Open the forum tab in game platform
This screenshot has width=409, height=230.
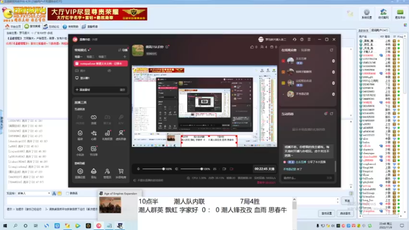(x=52, y=27)
